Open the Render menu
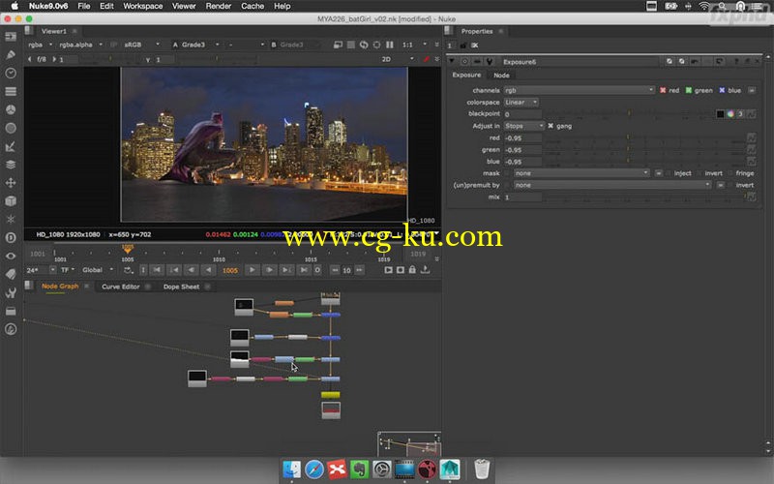The image size is (774, 484). click(219, 6)
